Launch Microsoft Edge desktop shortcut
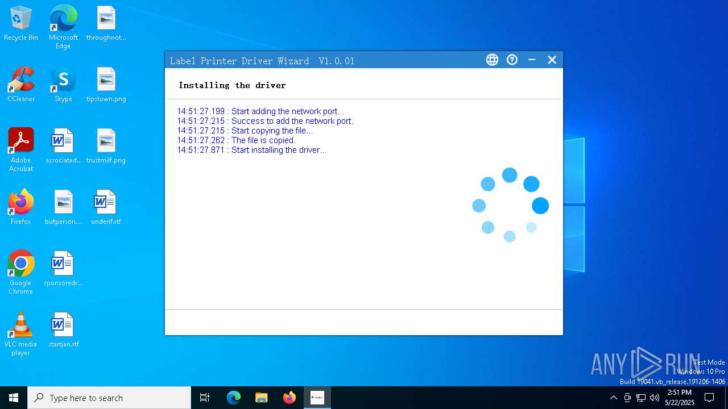728x409 pixels. click(x=63, y=27)
